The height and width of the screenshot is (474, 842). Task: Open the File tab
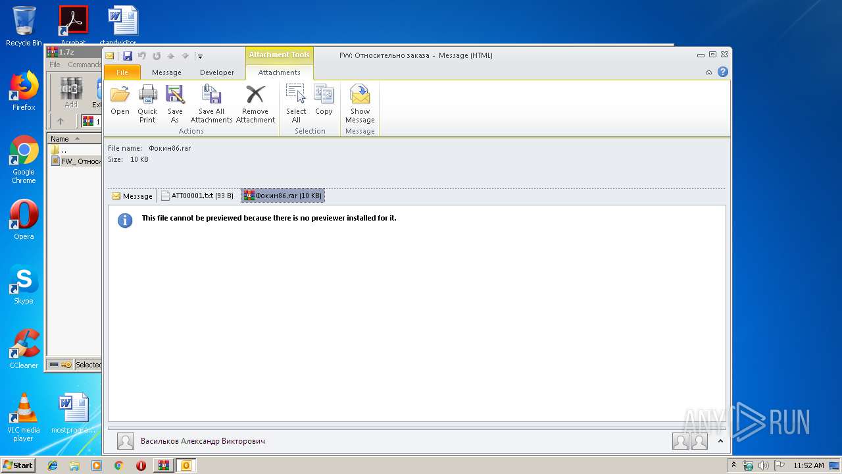pos(122,72)
